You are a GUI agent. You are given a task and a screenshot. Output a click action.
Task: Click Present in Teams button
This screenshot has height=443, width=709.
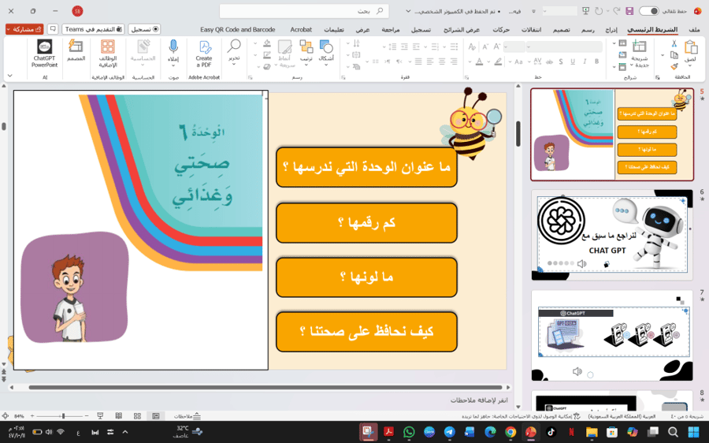pyautogui.click(x=93, y=29)
